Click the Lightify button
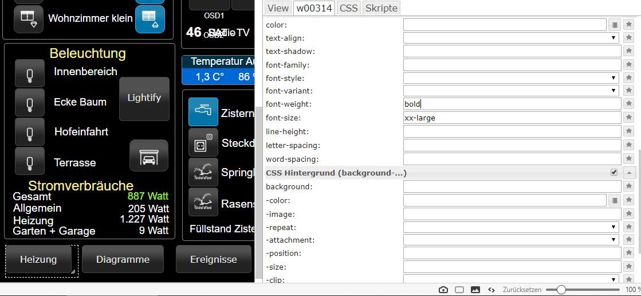 pyautogui.click(x=144, y=98)
